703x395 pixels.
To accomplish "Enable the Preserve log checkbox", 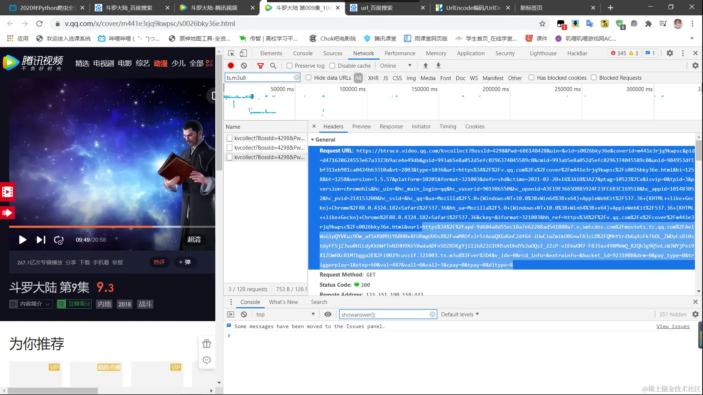I will (290, 66).
